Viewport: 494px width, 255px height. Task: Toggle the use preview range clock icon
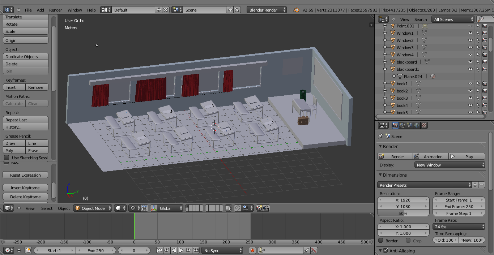coord(28,250)
